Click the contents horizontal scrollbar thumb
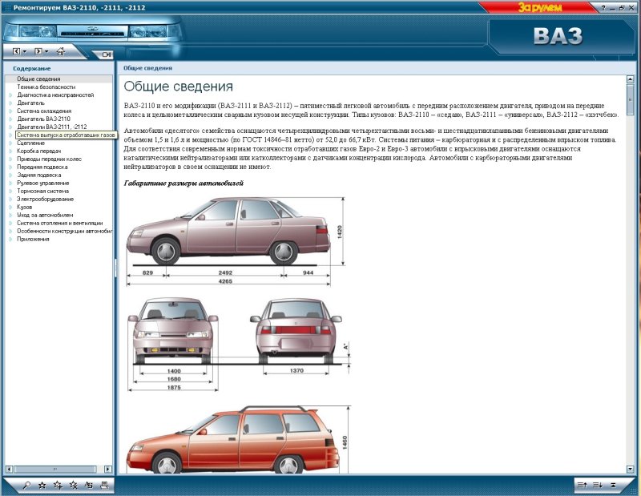641x496 pixels. click(x=54, y=469)
